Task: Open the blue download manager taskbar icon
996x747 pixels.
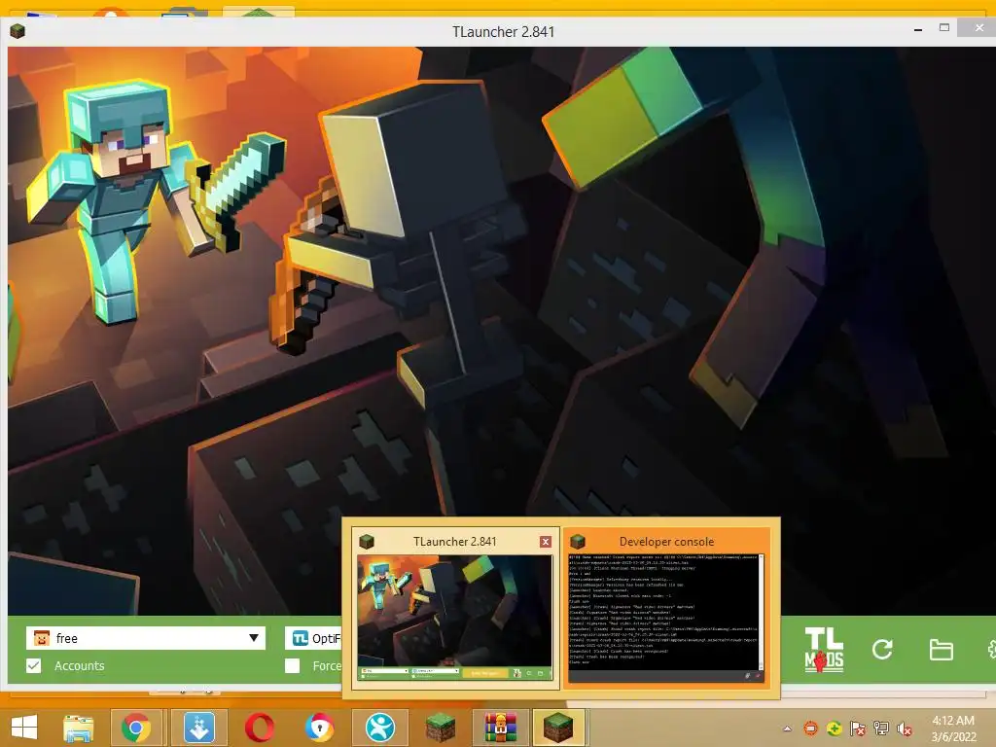Action: click(198, 728)
